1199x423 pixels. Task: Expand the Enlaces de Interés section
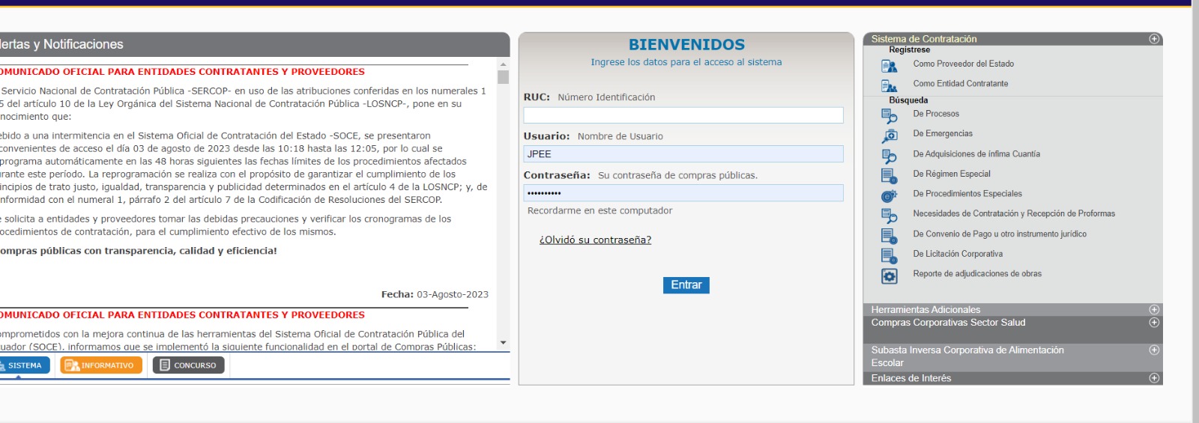1154,378
